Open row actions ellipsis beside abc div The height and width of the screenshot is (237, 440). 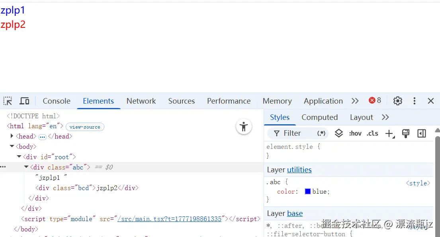[x=3, y=167]
